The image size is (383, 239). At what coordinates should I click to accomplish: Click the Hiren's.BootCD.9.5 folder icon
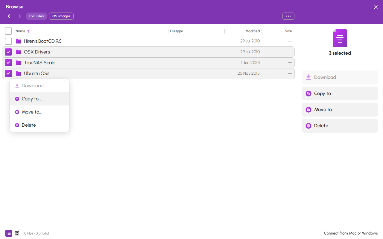(19, 41)
